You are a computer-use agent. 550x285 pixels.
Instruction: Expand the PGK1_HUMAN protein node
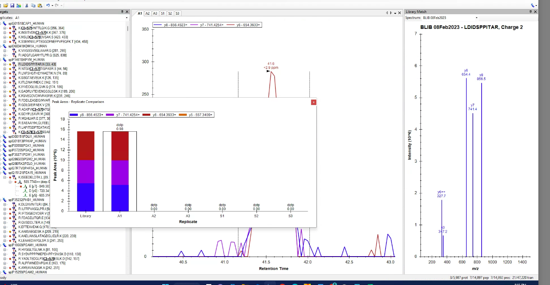(x=1, y=146)
